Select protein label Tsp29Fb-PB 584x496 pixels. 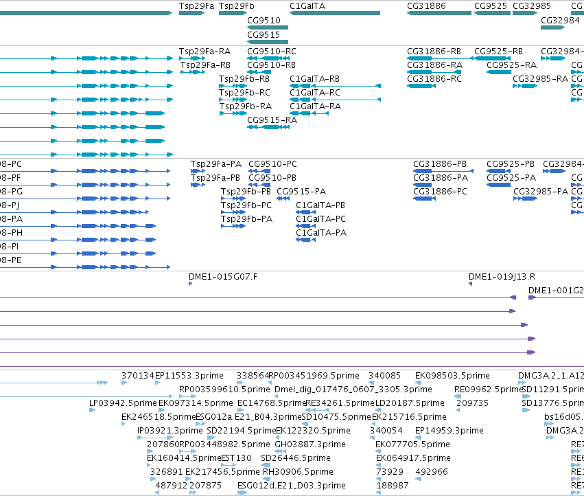tap(246, 192)
